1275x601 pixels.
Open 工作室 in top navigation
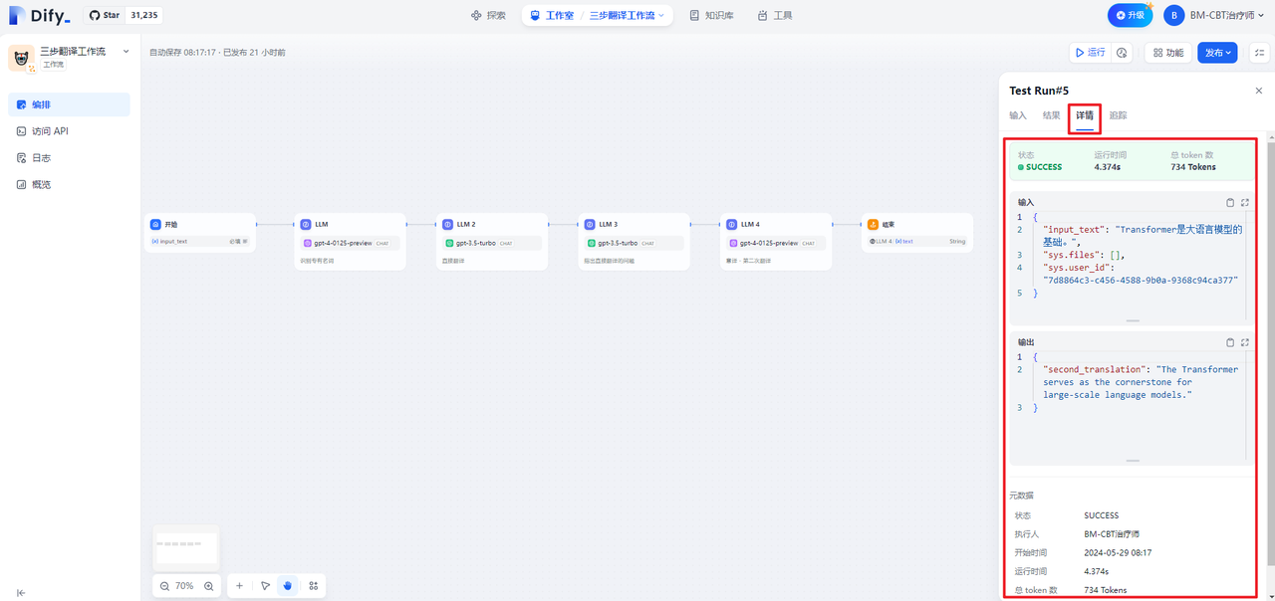tap(552, 16)
